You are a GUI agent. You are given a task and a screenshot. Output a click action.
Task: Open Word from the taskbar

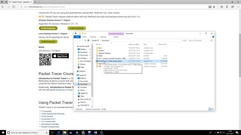(95, 132)
